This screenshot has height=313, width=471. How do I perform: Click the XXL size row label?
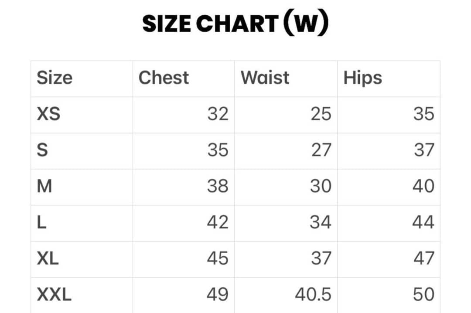(54, 295)
